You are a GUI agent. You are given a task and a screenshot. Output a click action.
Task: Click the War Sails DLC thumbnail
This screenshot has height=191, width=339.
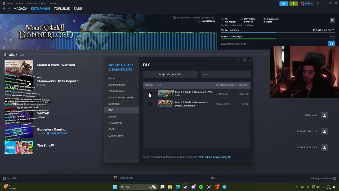166,94
